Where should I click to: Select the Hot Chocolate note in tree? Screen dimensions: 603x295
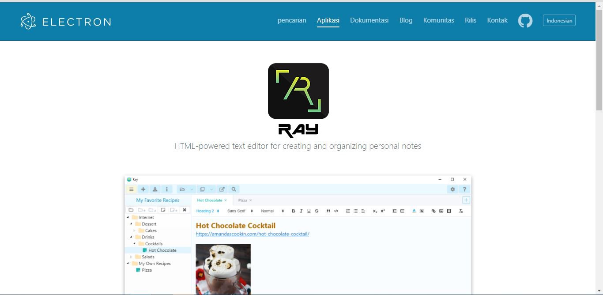point(159,250)
